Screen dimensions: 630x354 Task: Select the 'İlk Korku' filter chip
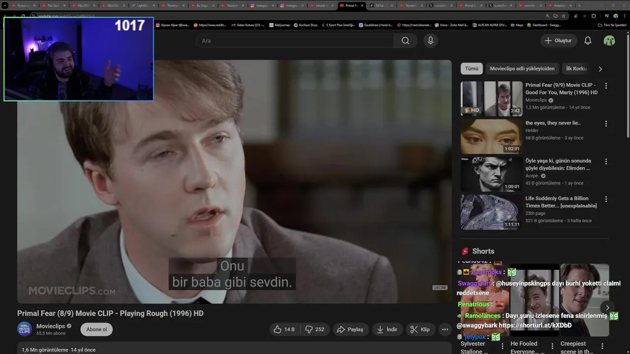[x=576, y=69]
